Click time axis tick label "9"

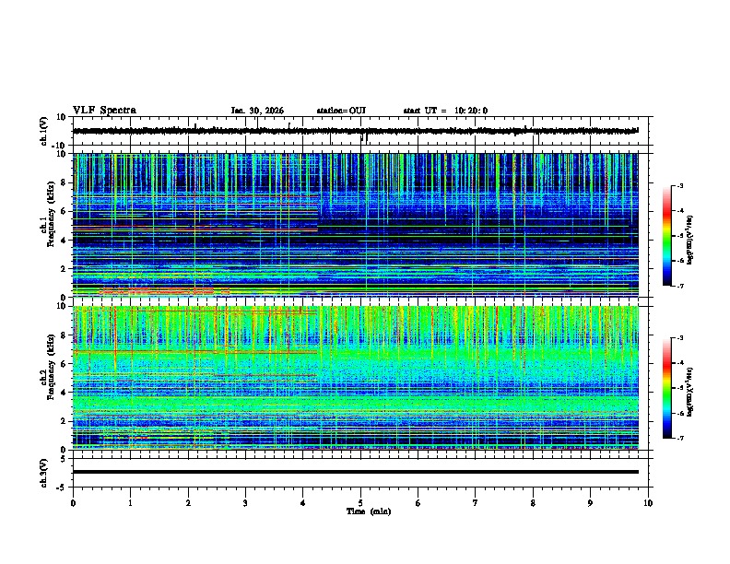point(590,503)
